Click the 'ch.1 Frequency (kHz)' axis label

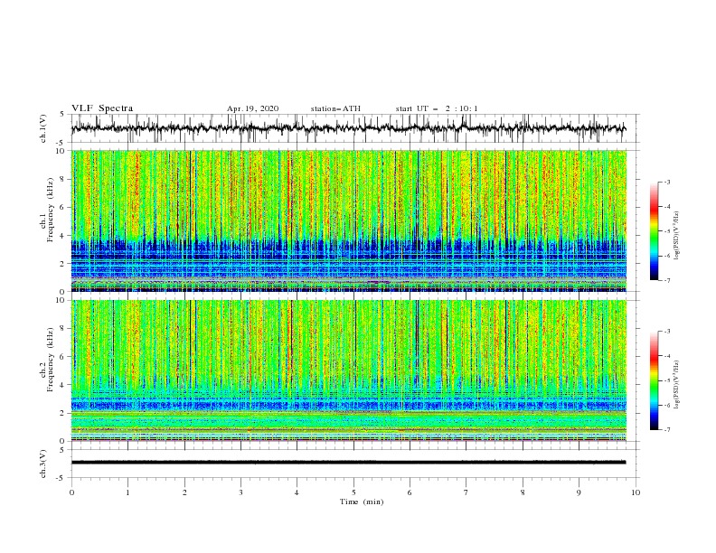[47, 210]
